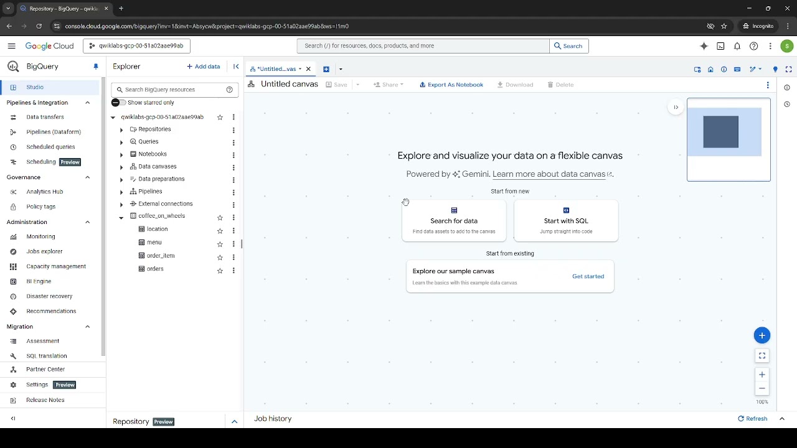The height and width of the screenshot is (448, 797).
Task: Zoom in on the canvas
Action: 762,375
